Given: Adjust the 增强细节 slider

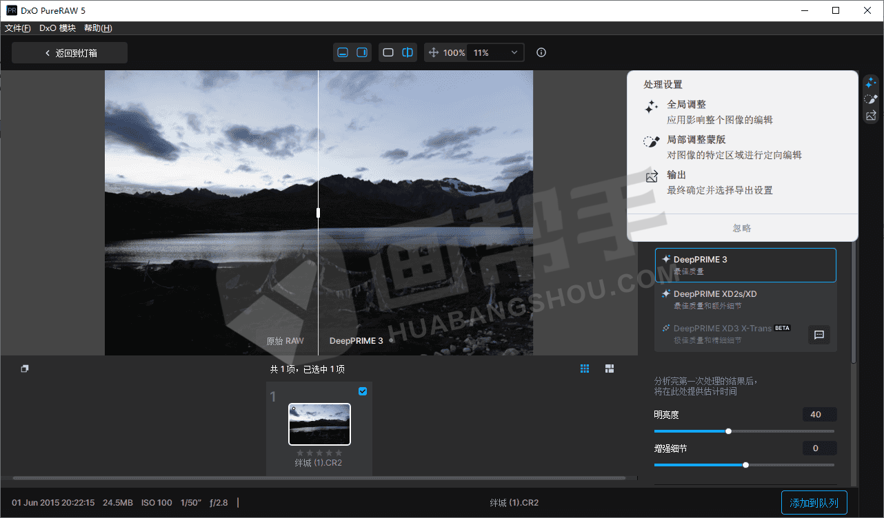Looking at the screenshot, I should click(x=745, y=465).
